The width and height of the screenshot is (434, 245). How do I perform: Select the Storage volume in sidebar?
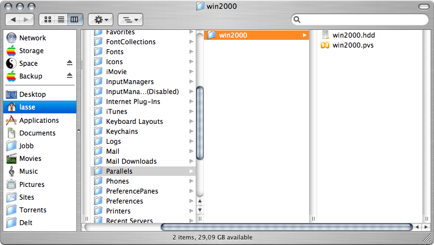40,51
